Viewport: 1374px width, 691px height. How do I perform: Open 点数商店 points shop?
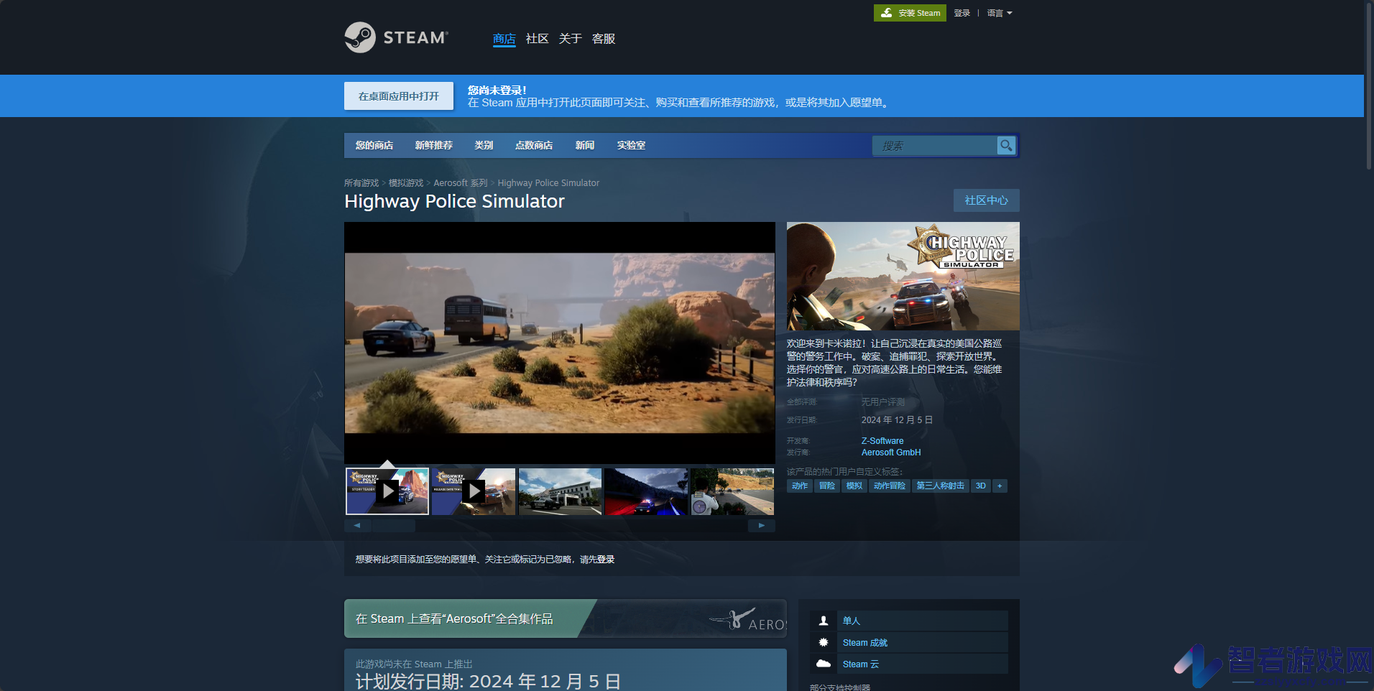(534, 145)
